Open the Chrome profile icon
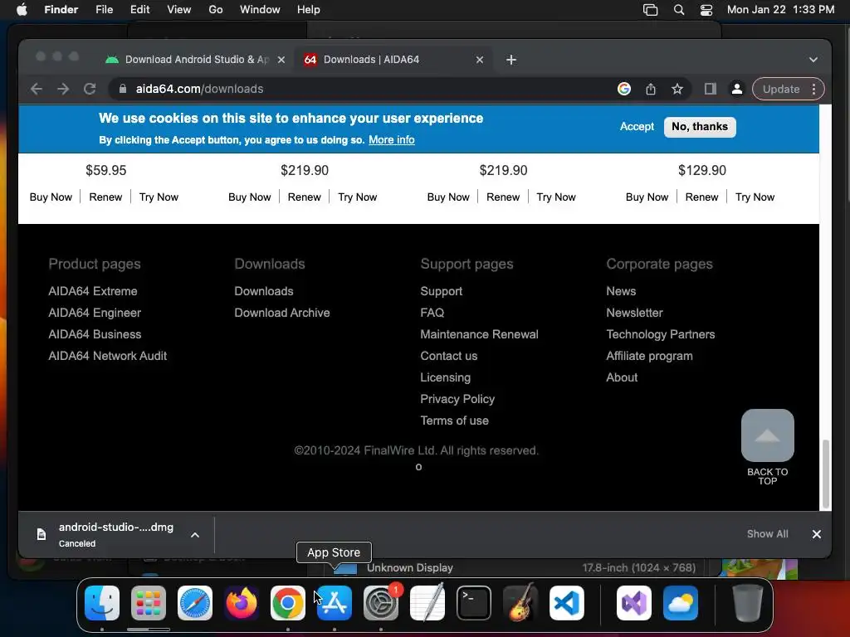This screenshot has height=637, width=850. (737, 89)
